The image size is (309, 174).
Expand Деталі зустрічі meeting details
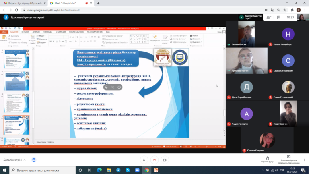14,160
